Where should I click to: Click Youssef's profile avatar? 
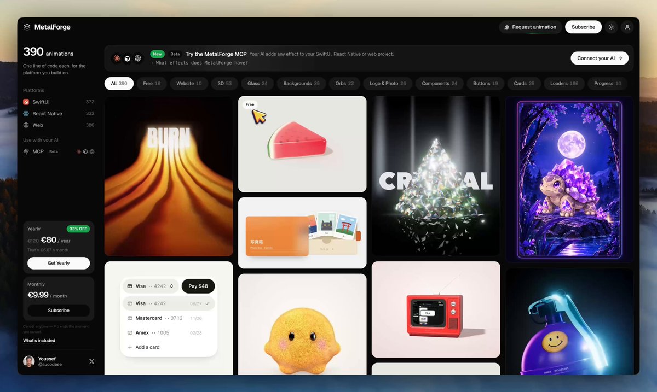click(x=29, y=361)
